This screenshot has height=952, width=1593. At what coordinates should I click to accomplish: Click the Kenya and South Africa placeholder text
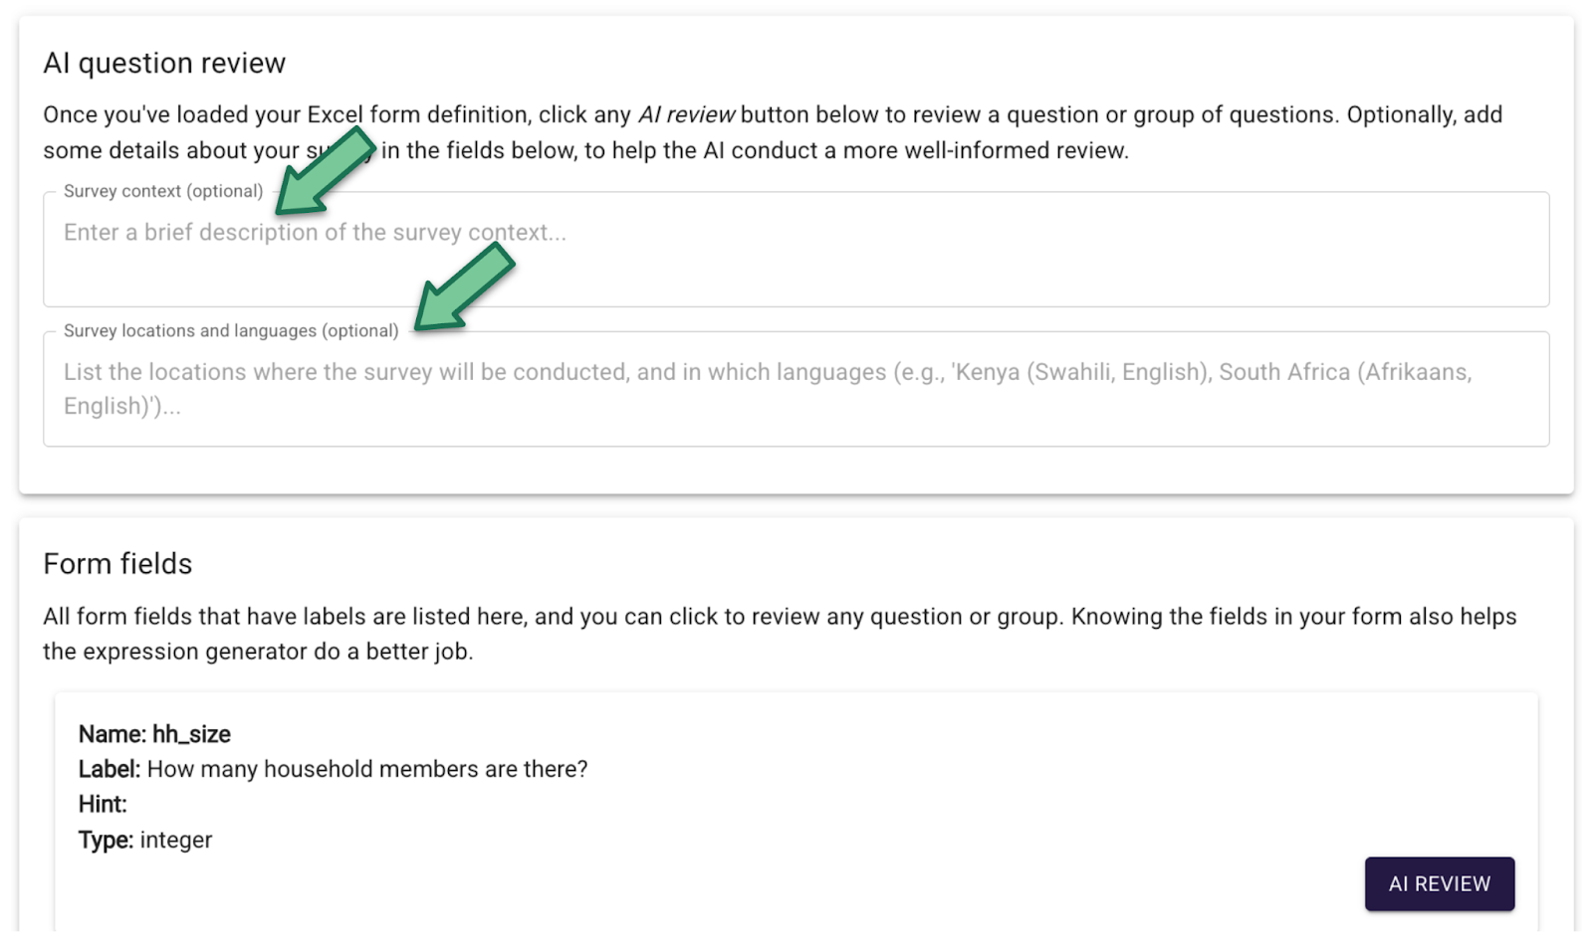click(768, 388)
